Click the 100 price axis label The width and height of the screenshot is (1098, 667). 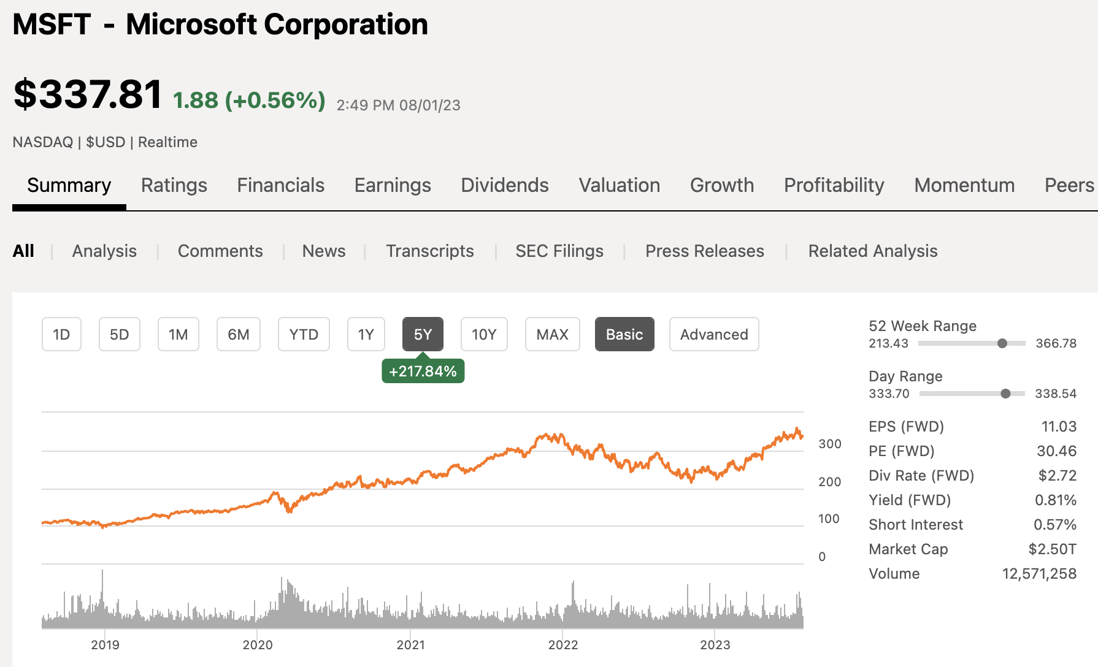click(x=829, y=519)
